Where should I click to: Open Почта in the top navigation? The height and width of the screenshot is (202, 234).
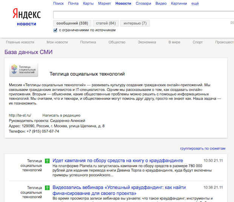pyautogui.click(x=73, y=3)
